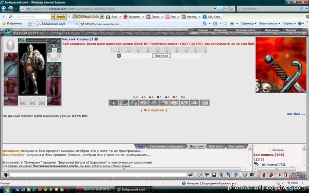Viewport: 309px width, 193px height.
Task: Click the helmet equipment slot
Action: pyautogui.click(x=11, y=45)
